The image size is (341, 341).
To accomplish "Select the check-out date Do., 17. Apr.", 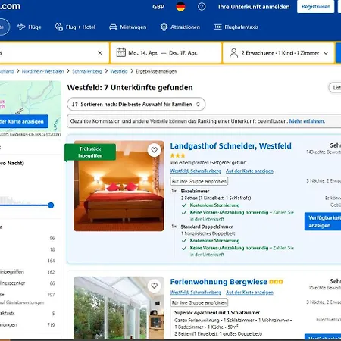I will click(x=183, y=53).
